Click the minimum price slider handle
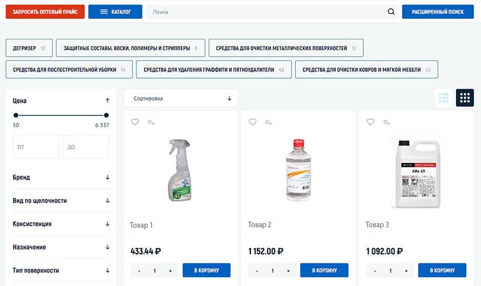The image size is (481, 286). (x=16, y=115)
